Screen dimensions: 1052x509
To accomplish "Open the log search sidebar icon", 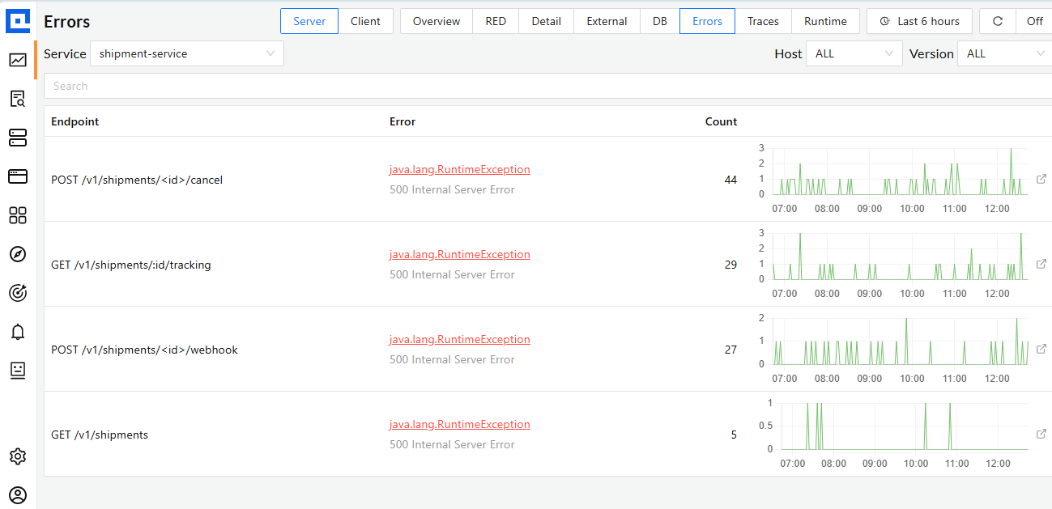I will pos(18,99).
